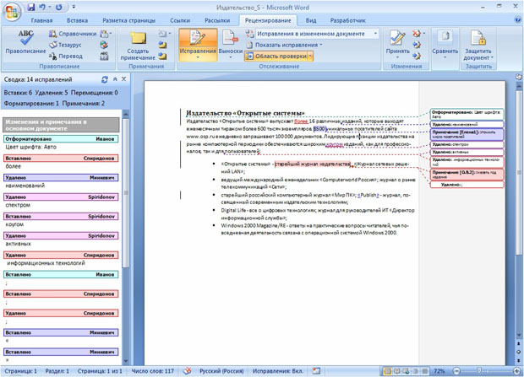Viewport: 524px width, 377px height.
Task: Reject the current change
Action: [x=417, y=34]
